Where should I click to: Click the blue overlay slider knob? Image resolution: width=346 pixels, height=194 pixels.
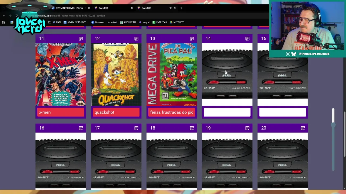point(333,125)
